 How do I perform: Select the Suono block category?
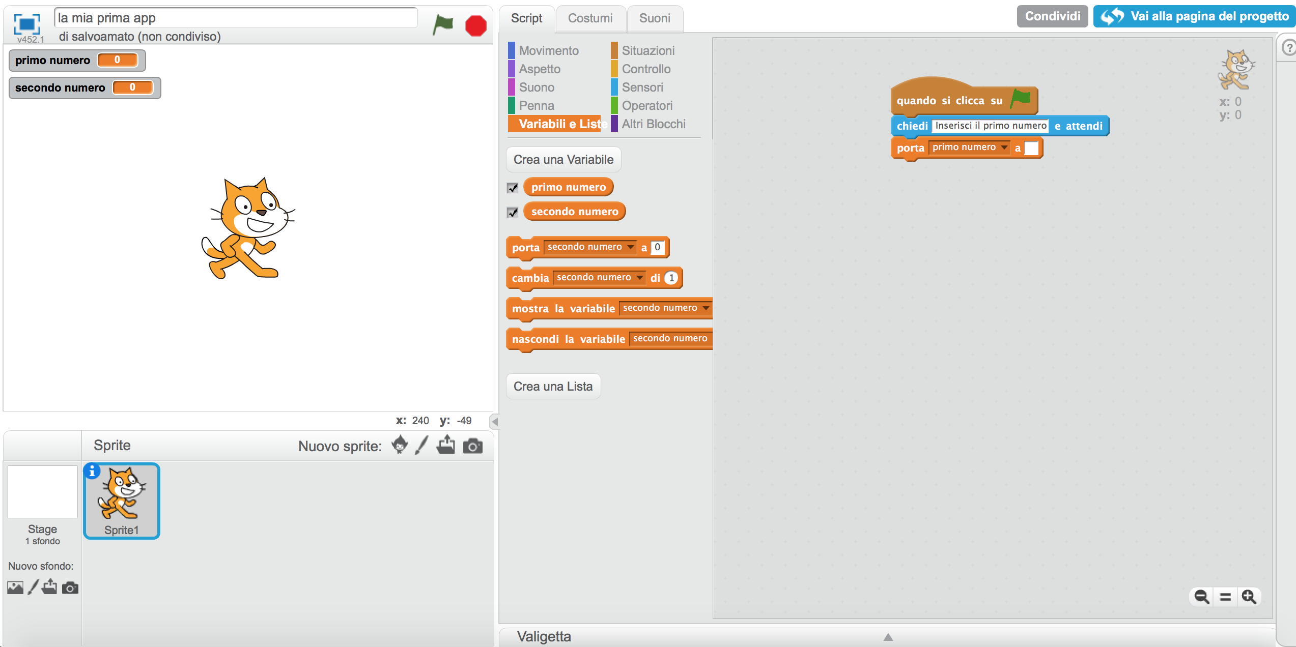[x=537, y=87]
